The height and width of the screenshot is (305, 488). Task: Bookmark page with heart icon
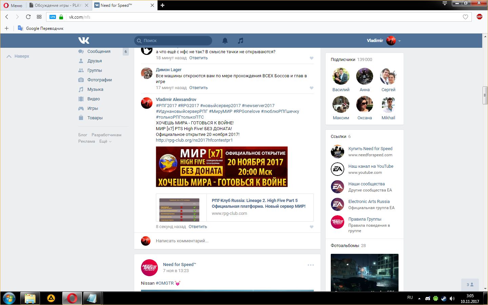(465, 17)
